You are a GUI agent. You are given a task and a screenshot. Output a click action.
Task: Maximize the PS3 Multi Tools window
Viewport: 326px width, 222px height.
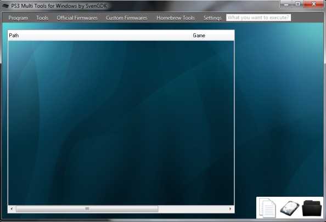(x=298, y=4)
